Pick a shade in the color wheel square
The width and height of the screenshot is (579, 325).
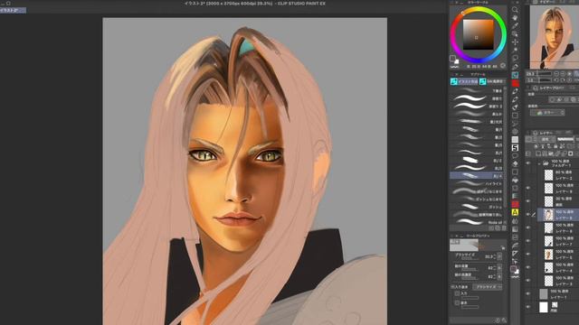click(x=479, y=34)
